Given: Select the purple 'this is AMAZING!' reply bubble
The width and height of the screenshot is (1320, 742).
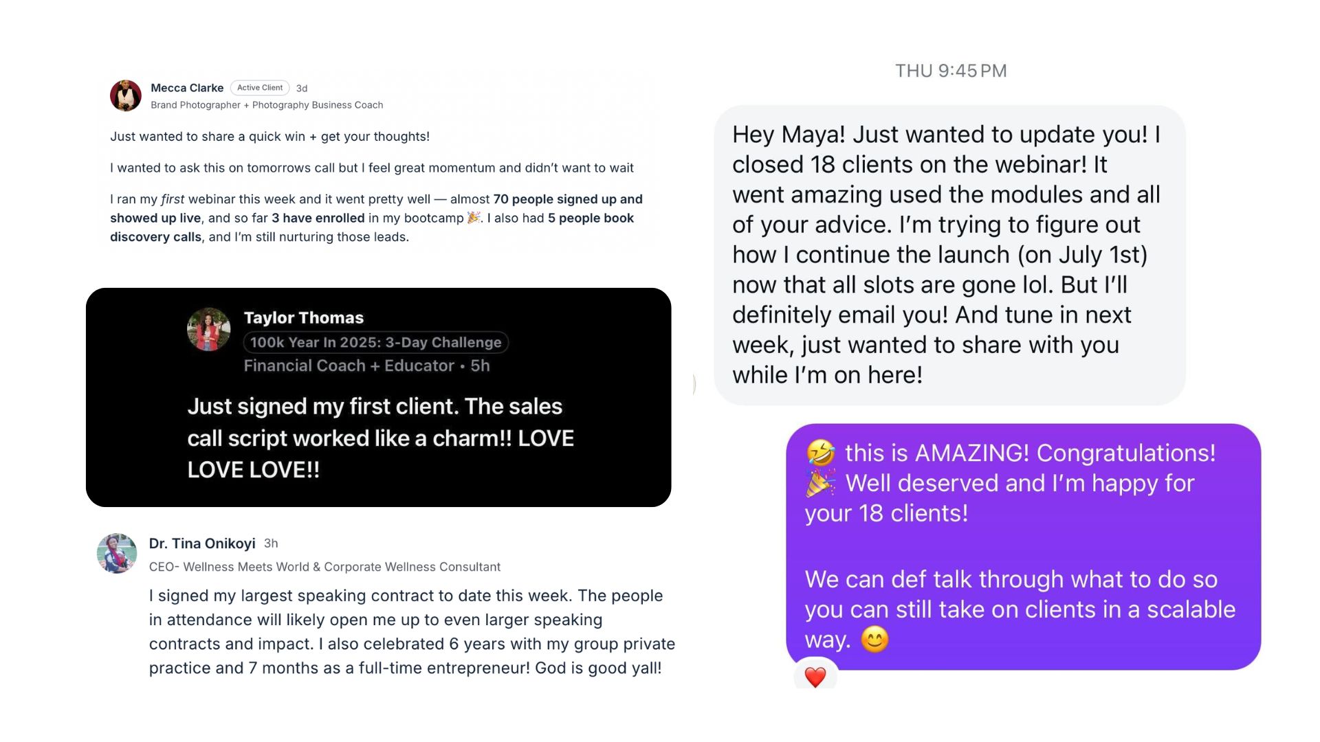Looking at the screenshot, I should pyautogui.click(x=1023, y=546).
